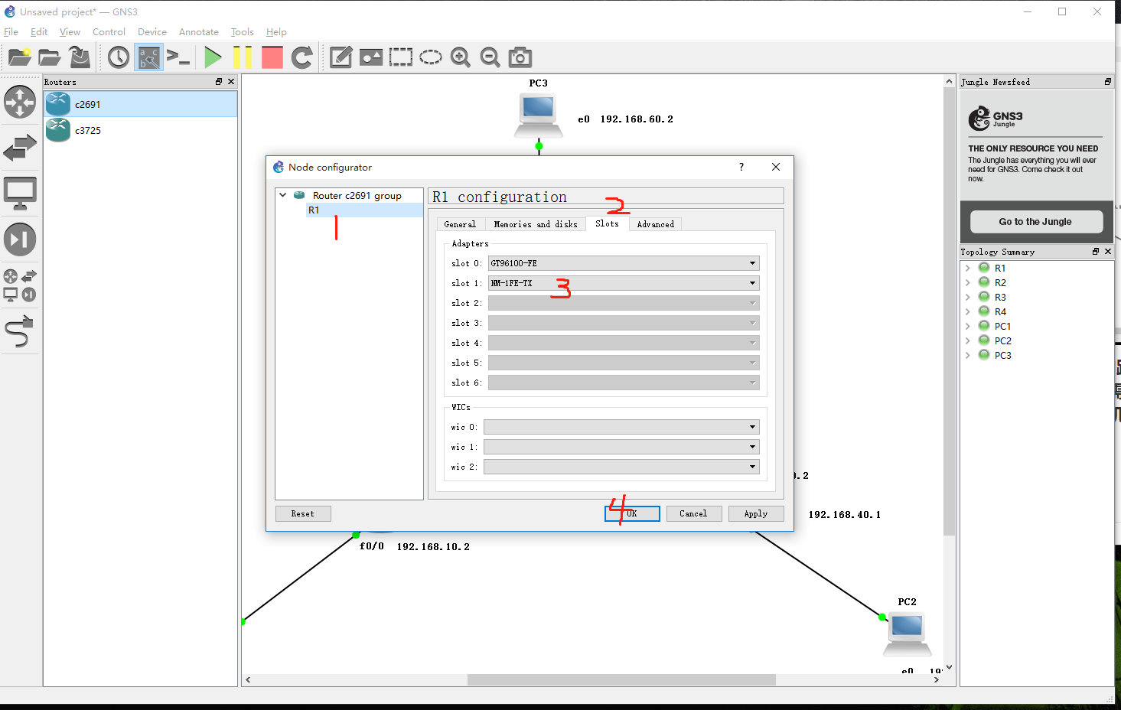Open a project with the folder icon

pos(50,57)
